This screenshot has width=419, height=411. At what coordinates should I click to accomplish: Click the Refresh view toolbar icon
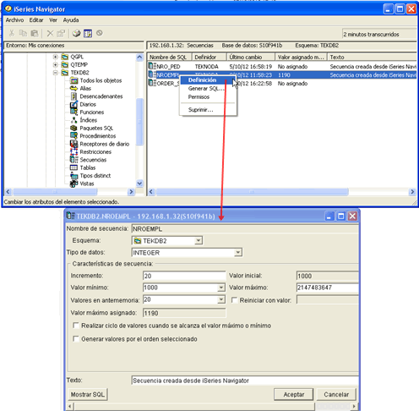coord(88,33)
